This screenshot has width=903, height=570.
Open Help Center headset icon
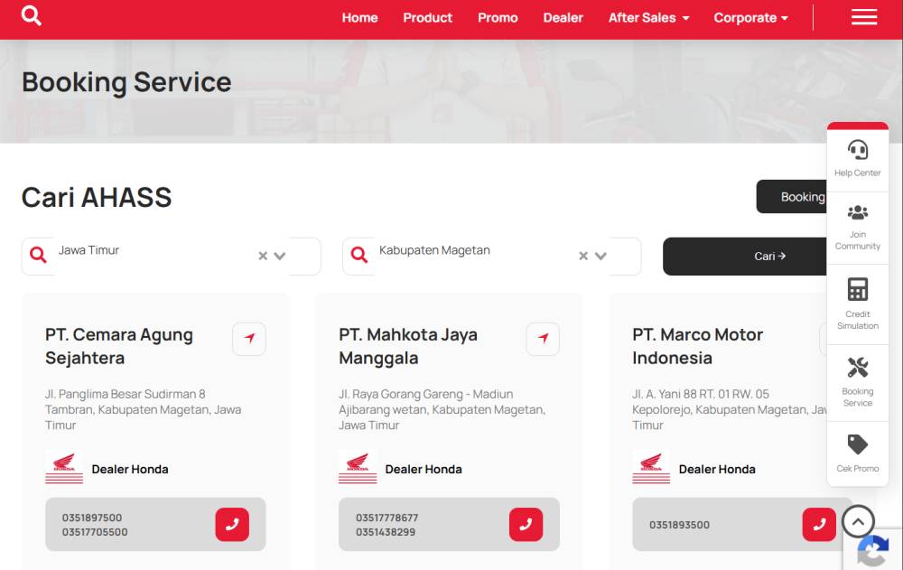[x=858, y=150]
